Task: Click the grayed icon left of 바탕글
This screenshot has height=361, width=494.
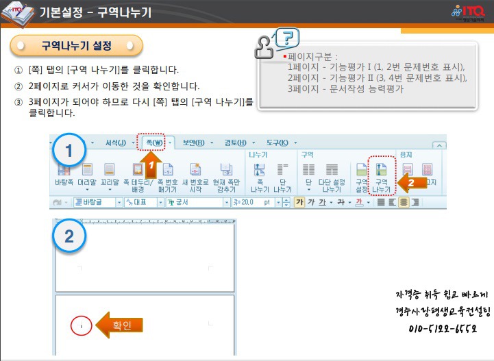Action: tap(58, 202)
